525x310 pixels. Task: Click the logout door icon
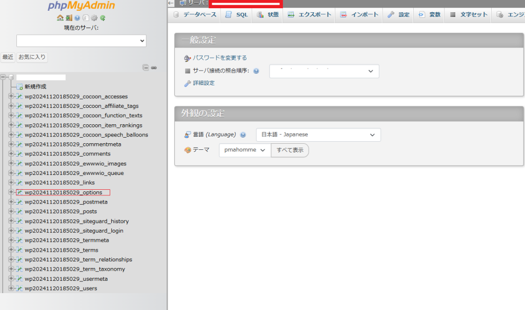[68, 18]
